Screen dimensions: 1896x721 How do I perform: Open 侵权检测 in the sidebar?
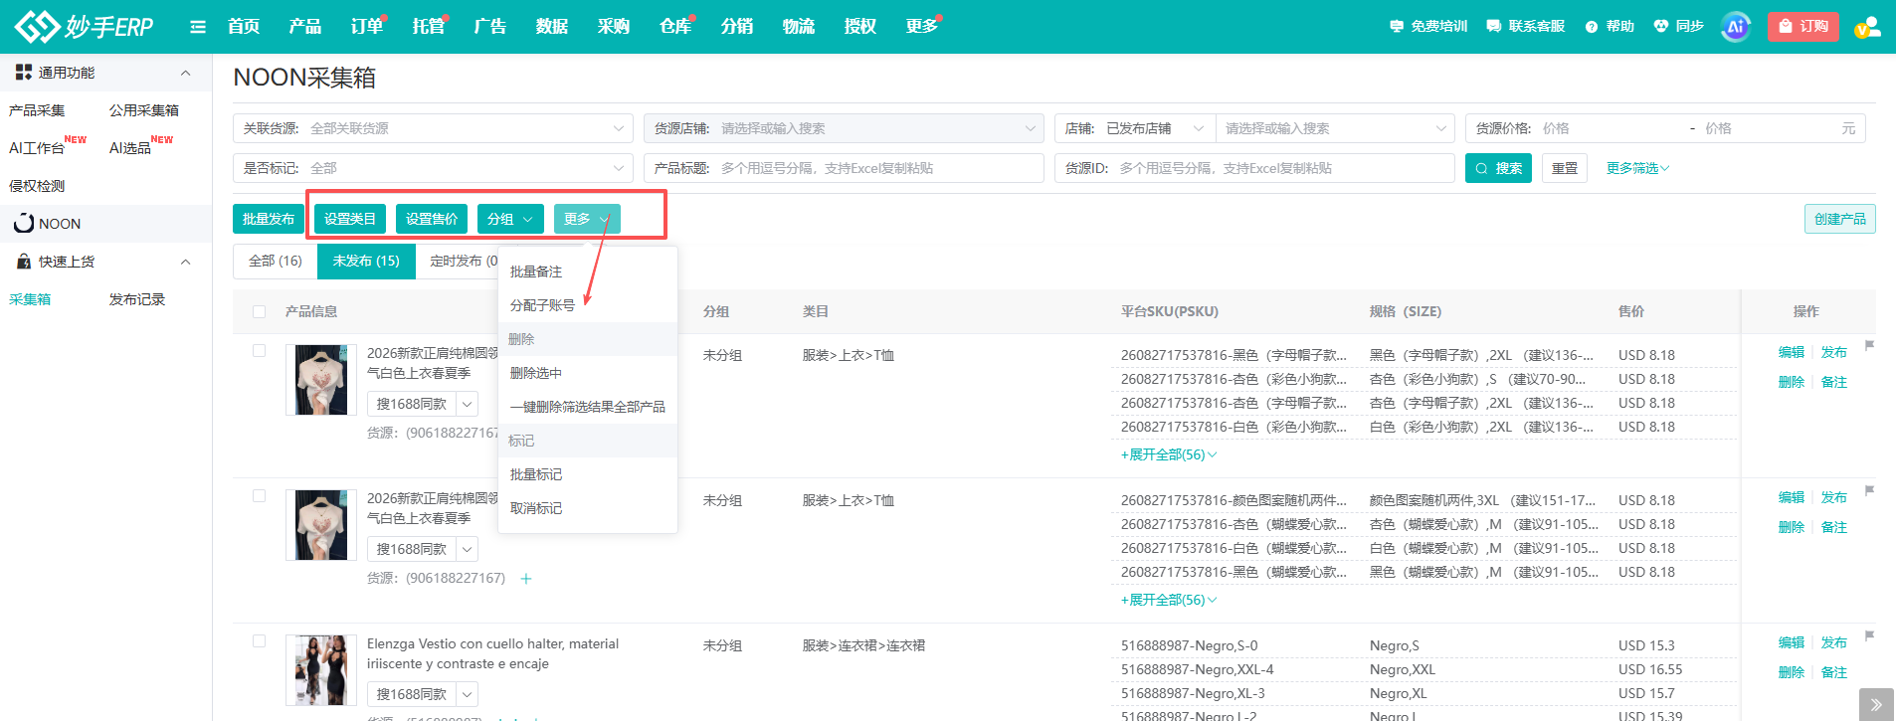tap(37, 186)
